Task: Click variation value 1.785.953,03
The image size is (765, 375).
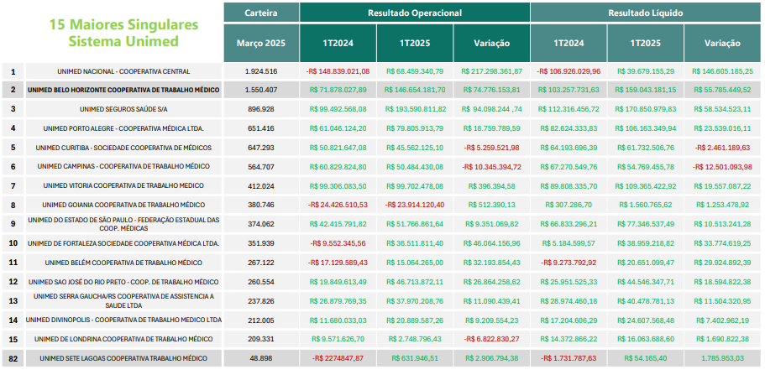Action: [722, 358]
